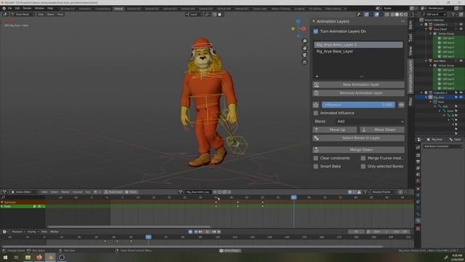The height and width of the screenshot is (262, 465).
Task: Click the Influence slider
Action: [x=358, y=105]
